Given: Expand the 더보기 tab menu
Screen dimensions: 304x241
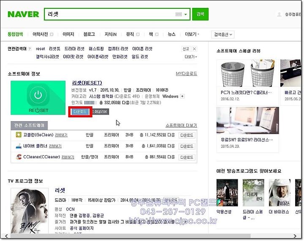Looking at the screenshot, I should (192, 34).
